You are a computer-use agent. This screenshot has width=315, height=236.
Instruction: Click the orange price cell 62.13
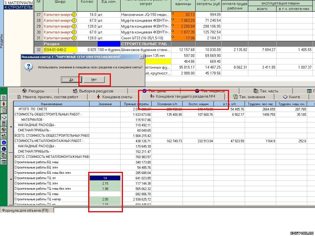point(183,15)
